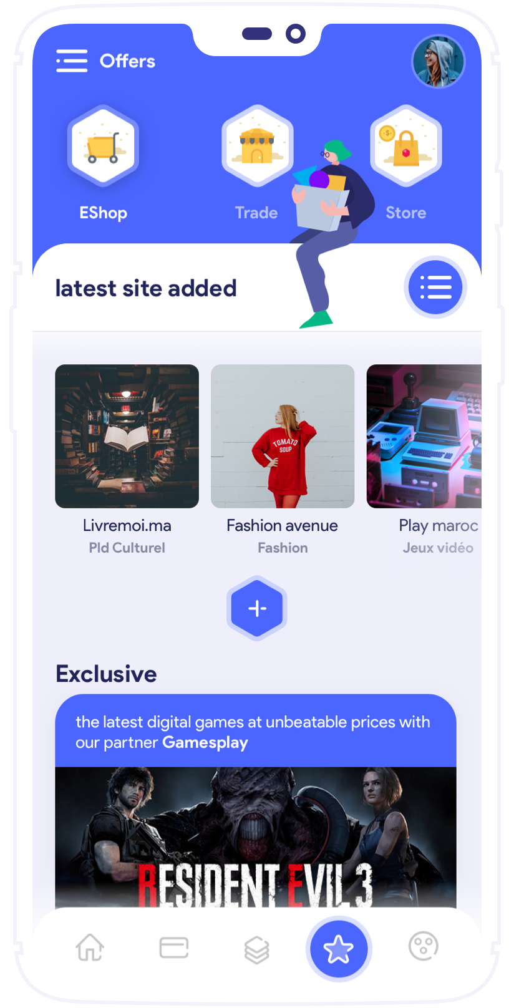
Task: Select the Trade market stall icon
Action: coord(257,146)
